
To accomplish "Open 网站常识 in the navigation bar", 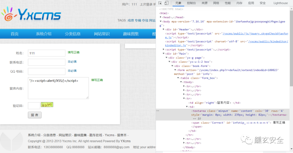I will click(102, 34).
